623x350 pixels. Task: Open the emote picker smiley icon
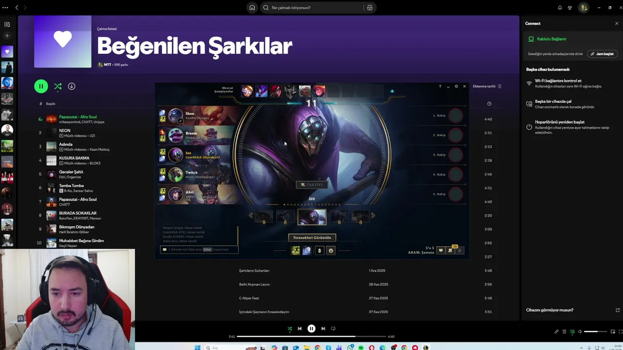click(x=331, y=250)
